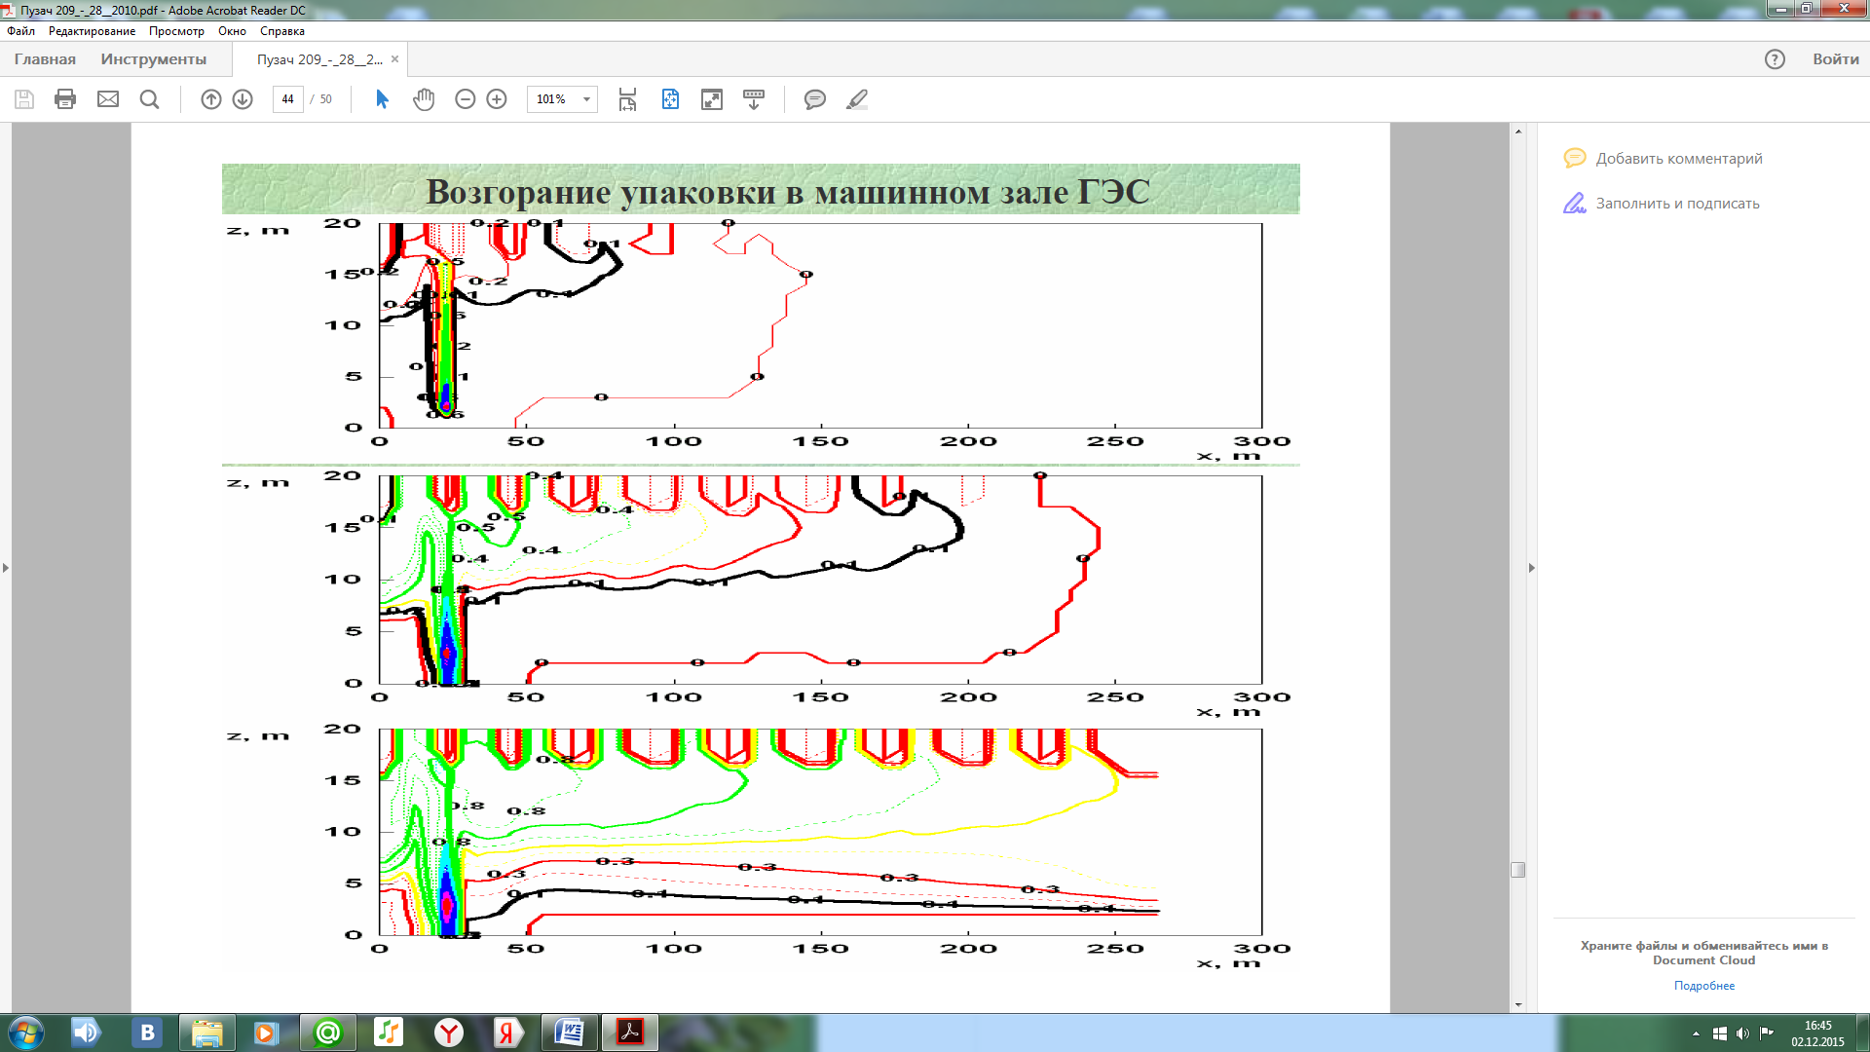Open the Справка menu

pyautogui.click(x=282, y=31)
